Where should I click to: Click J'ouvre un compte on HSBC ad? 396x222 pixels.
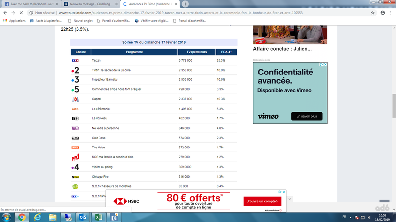point(262,201)
